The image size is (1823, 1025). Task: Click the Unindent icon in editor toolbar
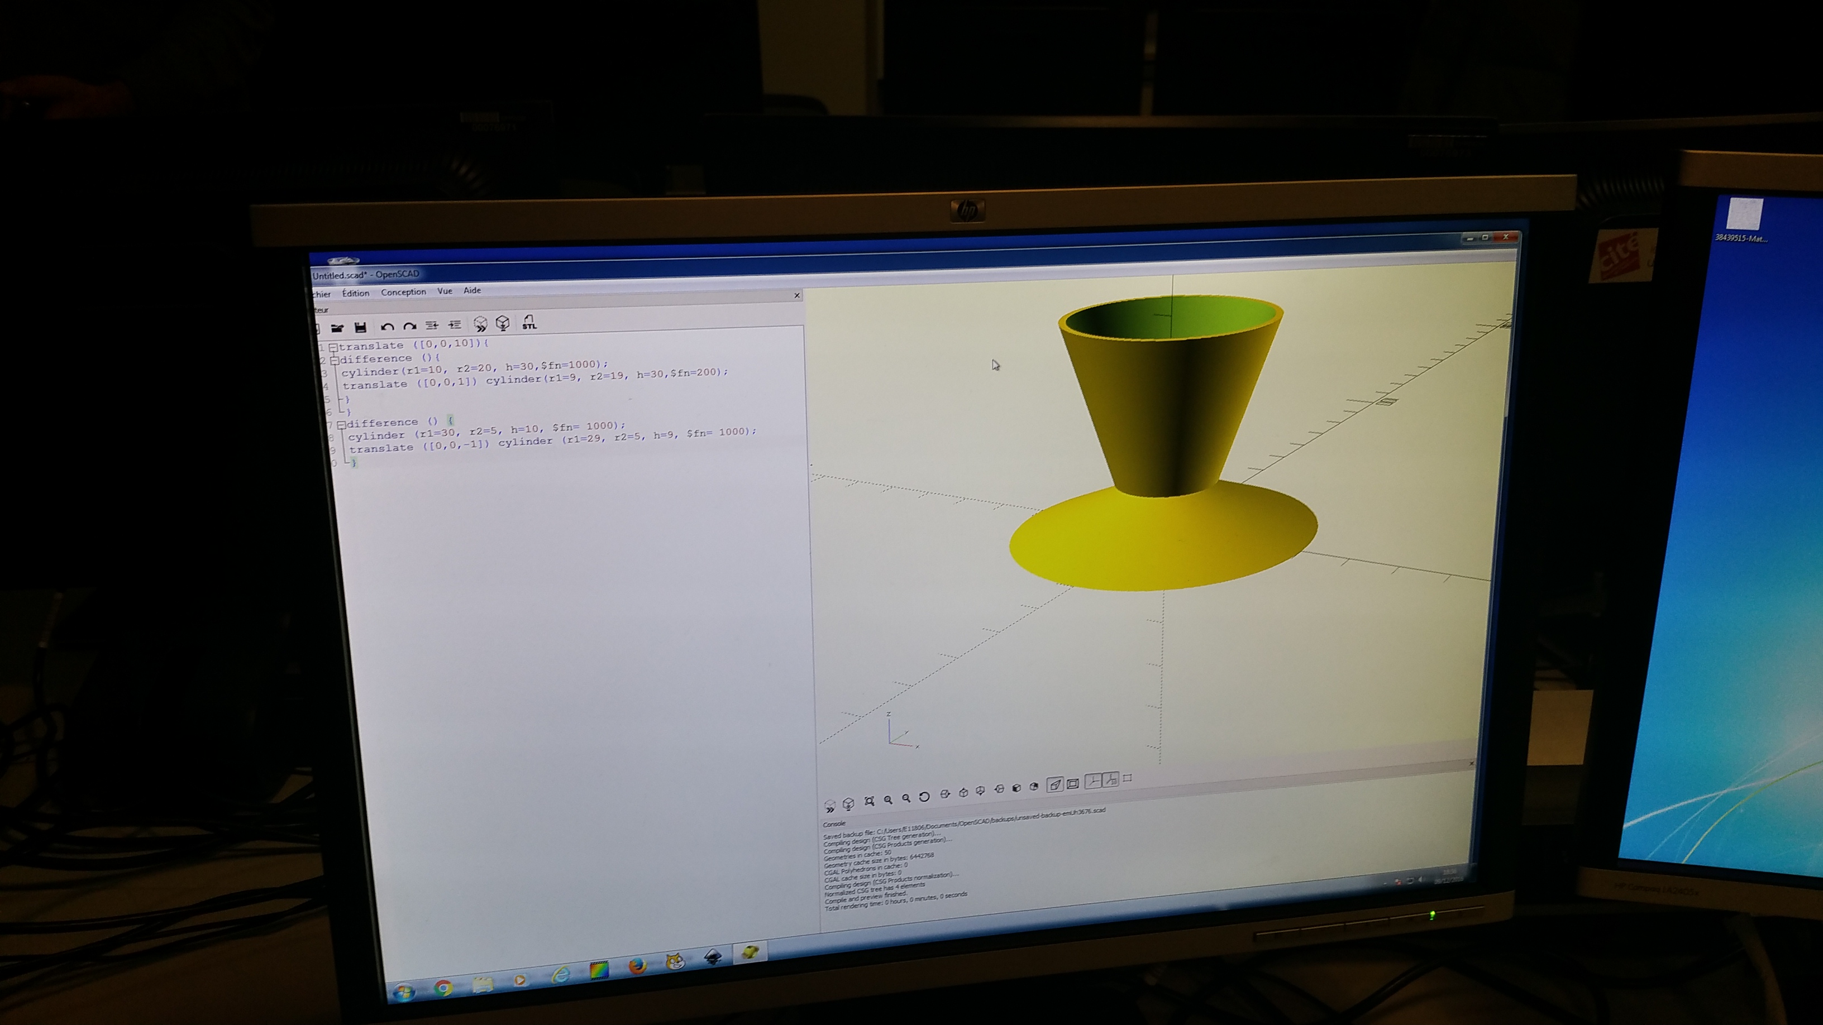(x=432, y=325)
